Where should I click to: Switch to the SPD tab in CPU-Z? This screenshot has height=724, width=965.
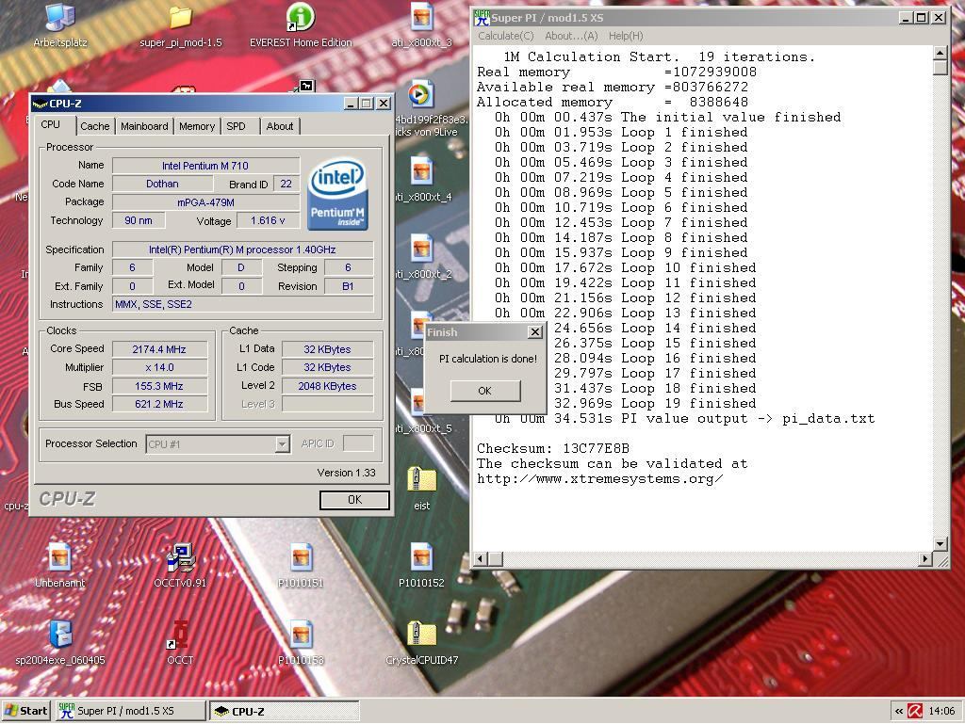(x=236, y=126)
